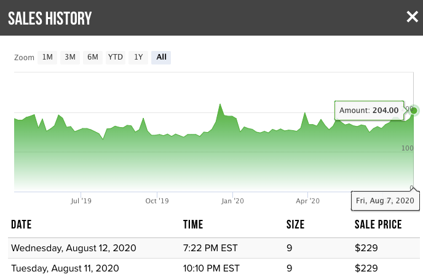This screenshot has height=277, width=423.
Task: Click the Fri, Aug 7, 2020 date label
Action: 385,201
